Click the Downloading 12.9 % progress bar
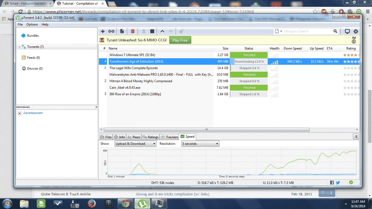The width and height of the screenshot is (372, 209). (x=249, y=61)
